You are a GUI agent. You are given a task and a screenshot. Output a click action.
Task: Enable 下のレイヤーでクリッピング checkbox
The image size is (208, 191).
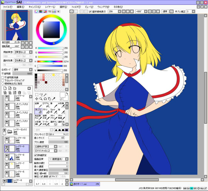(3, 81)
